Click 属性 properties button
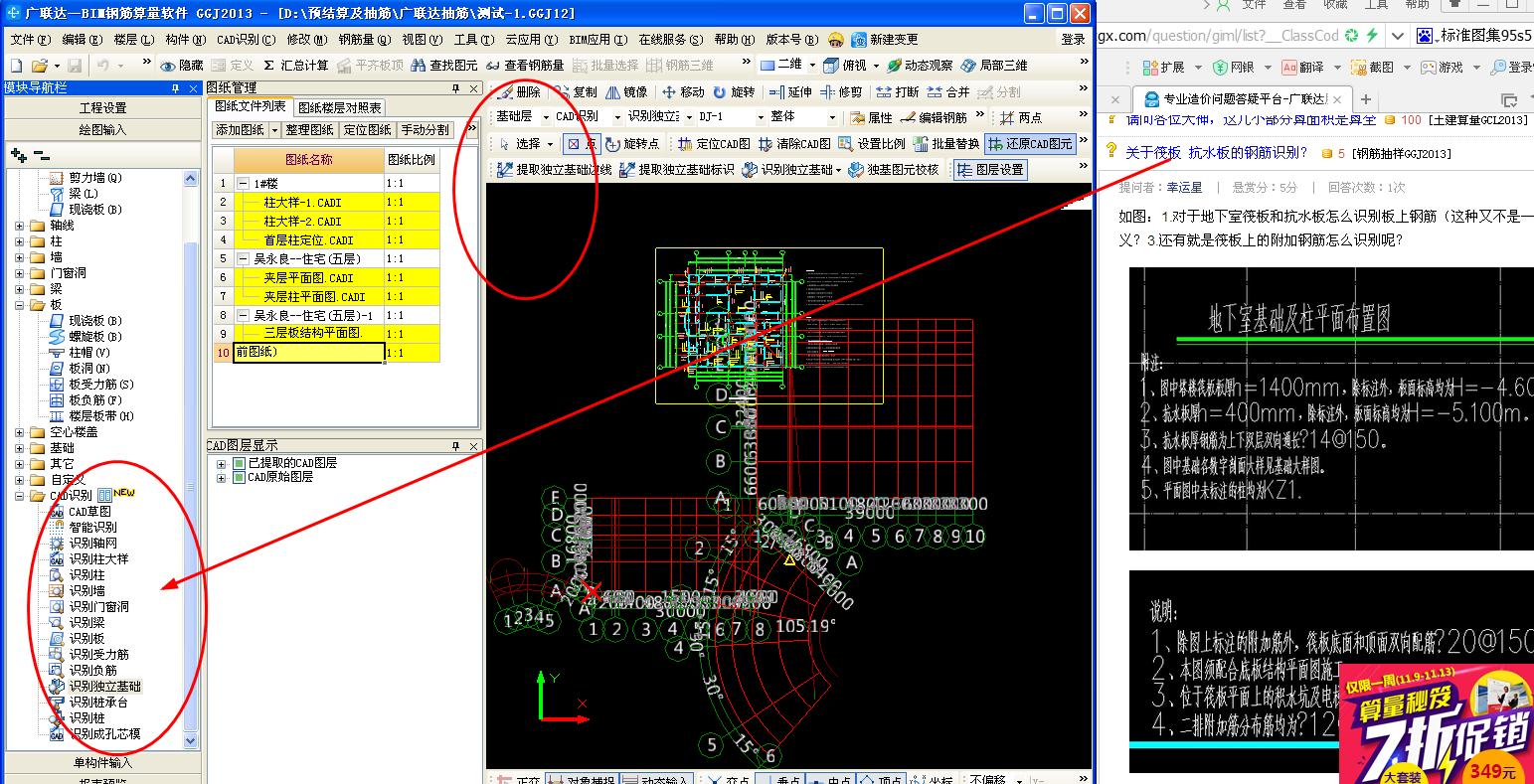Screen dimensions: 1534x784 [x=871, y=117]
